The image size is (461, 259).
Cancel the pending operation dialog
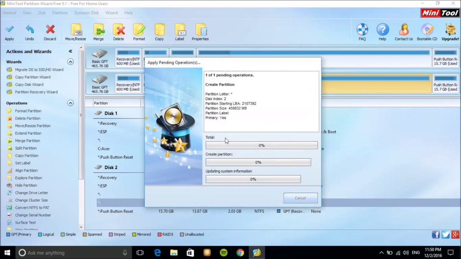[x=300, y=198]
